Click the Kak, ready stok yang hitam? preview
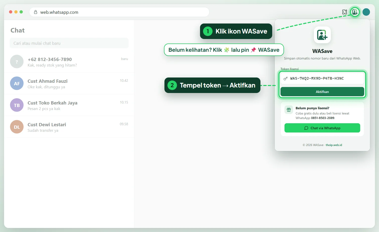This screenshot has height=232, width=379. [x=52, y=65]
